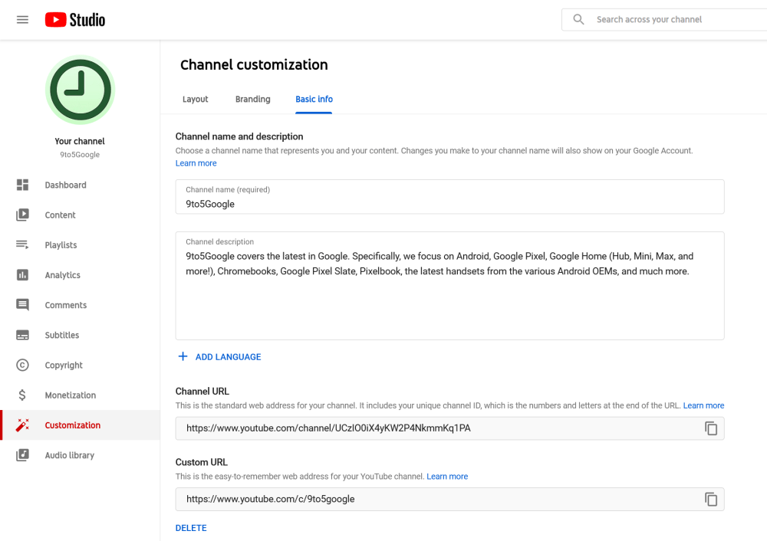The height and width of the screenshot is (541, 767).
Task: Open the Playlists section
Action: 61,245
